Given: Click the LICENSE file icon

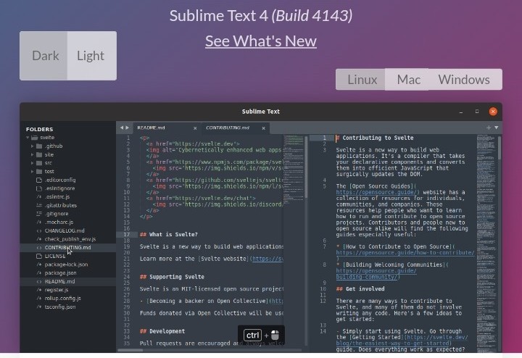Looking at the screenshot, I should (39, 257).
